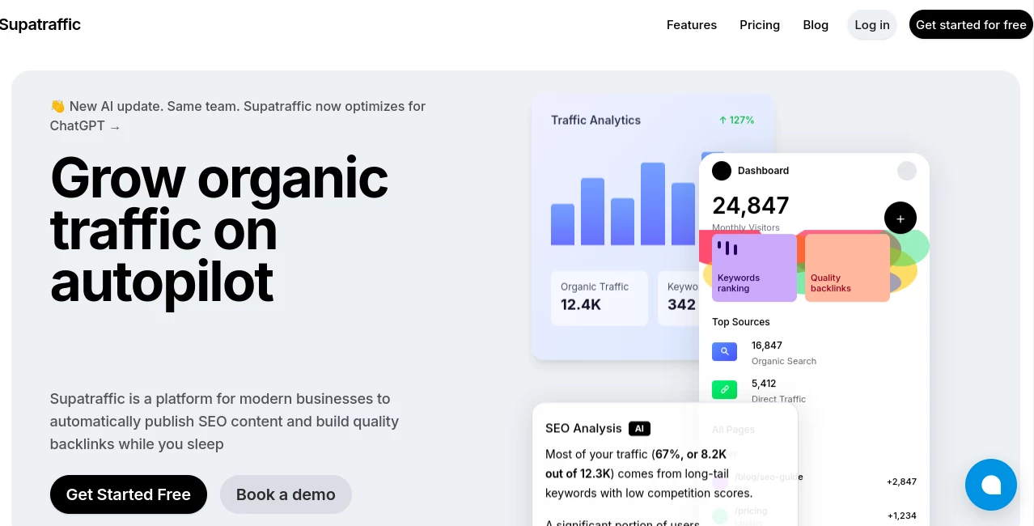Select the bar chart icon on Keywords ranking tile
The height and width of the screenshot is (526, 1034).
726,247
